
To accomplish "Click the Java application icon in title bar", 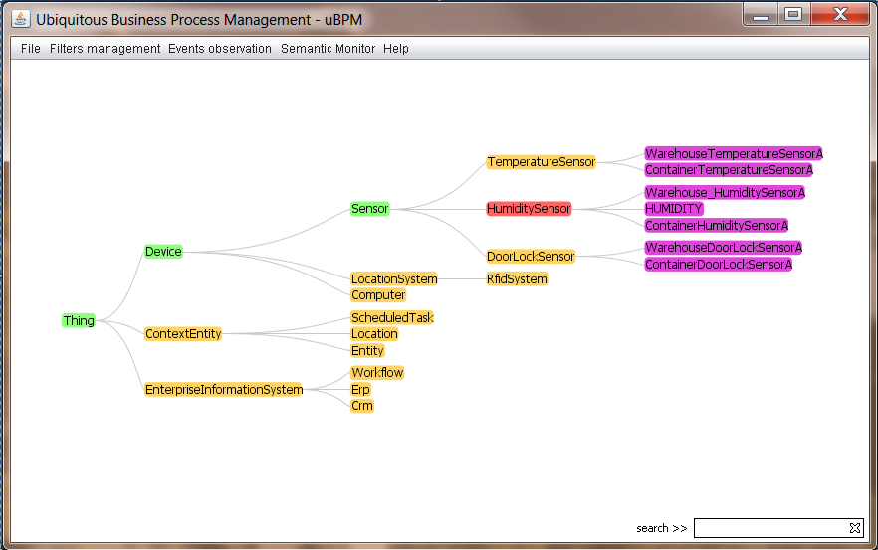I will tap(21, 18).
